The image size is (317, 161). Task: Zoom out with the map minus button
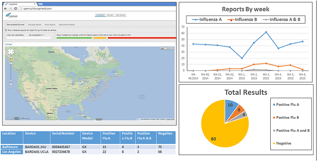pyautogui.click(x=11, y=84)
